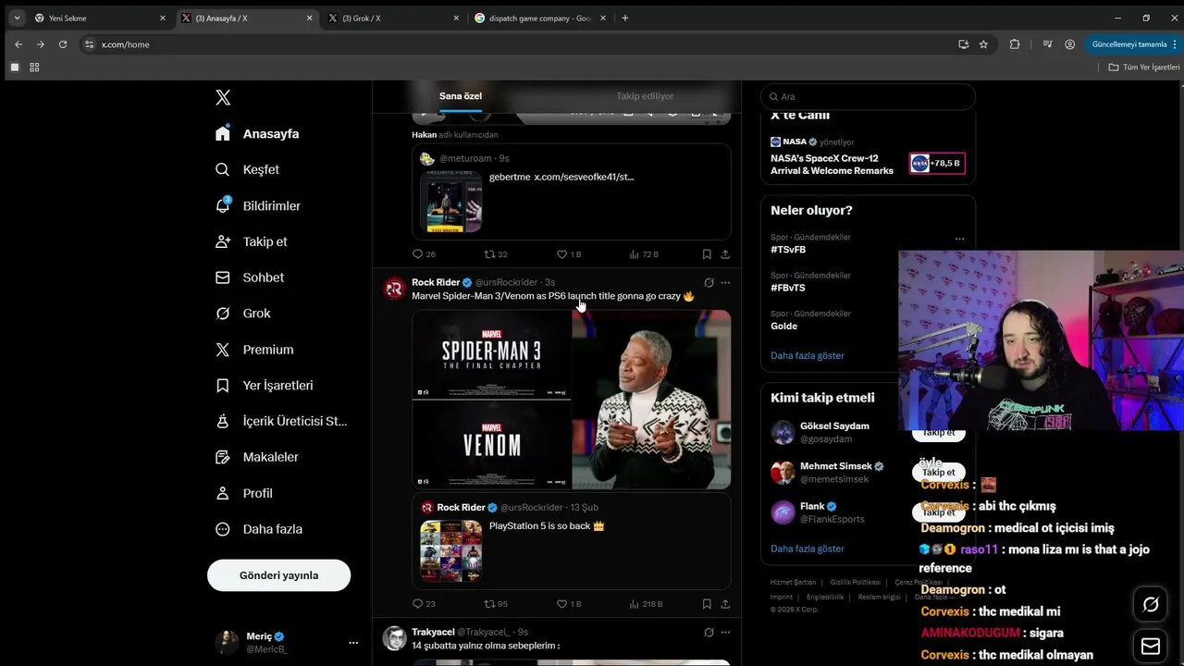
Task: Open Chrome extensions puzzle icon
Action: (x=1015, y=44)
